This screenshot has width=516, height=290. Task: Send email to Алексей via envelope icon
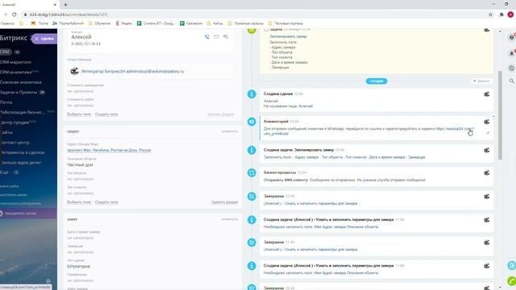pyautogui.click(x=216, y=37)
